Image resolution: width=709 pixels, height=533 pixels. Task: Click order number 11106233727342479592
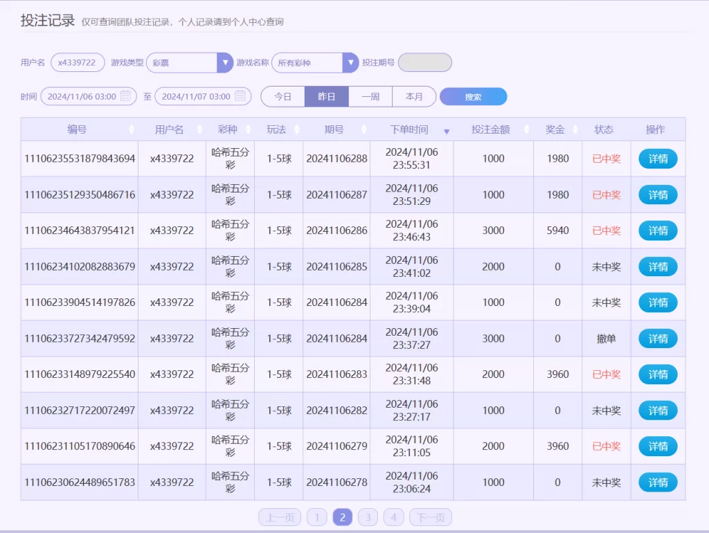tap(80, 338)
